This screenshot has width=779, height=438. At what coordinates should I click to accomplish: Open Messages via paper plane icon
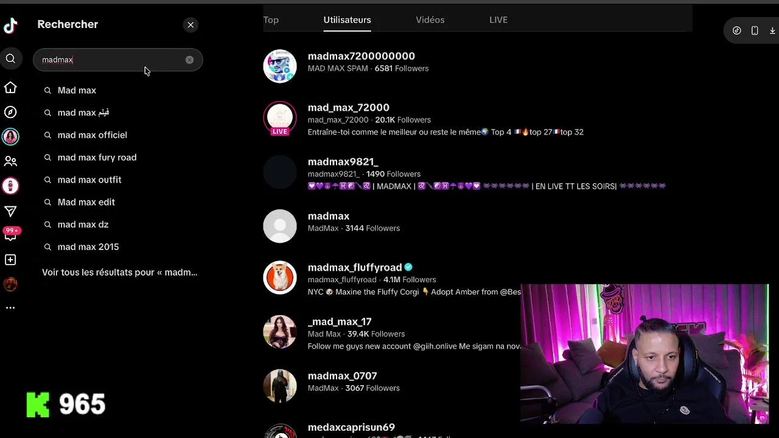tap(10, 211)
